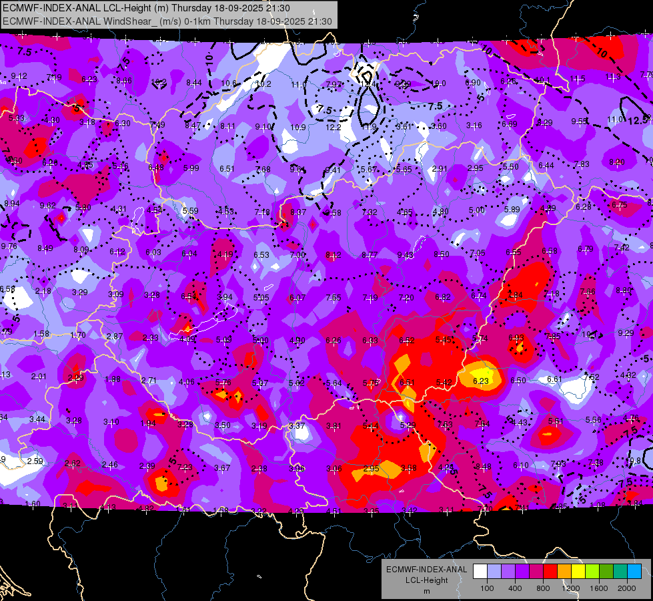
Task: Click the white legend color swatch
Action: pyautogui.click(x=480, y=572)
